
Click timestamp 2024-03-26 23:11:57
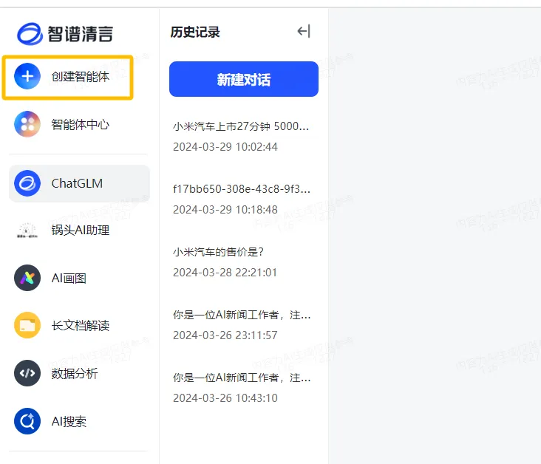coord(225,335)
